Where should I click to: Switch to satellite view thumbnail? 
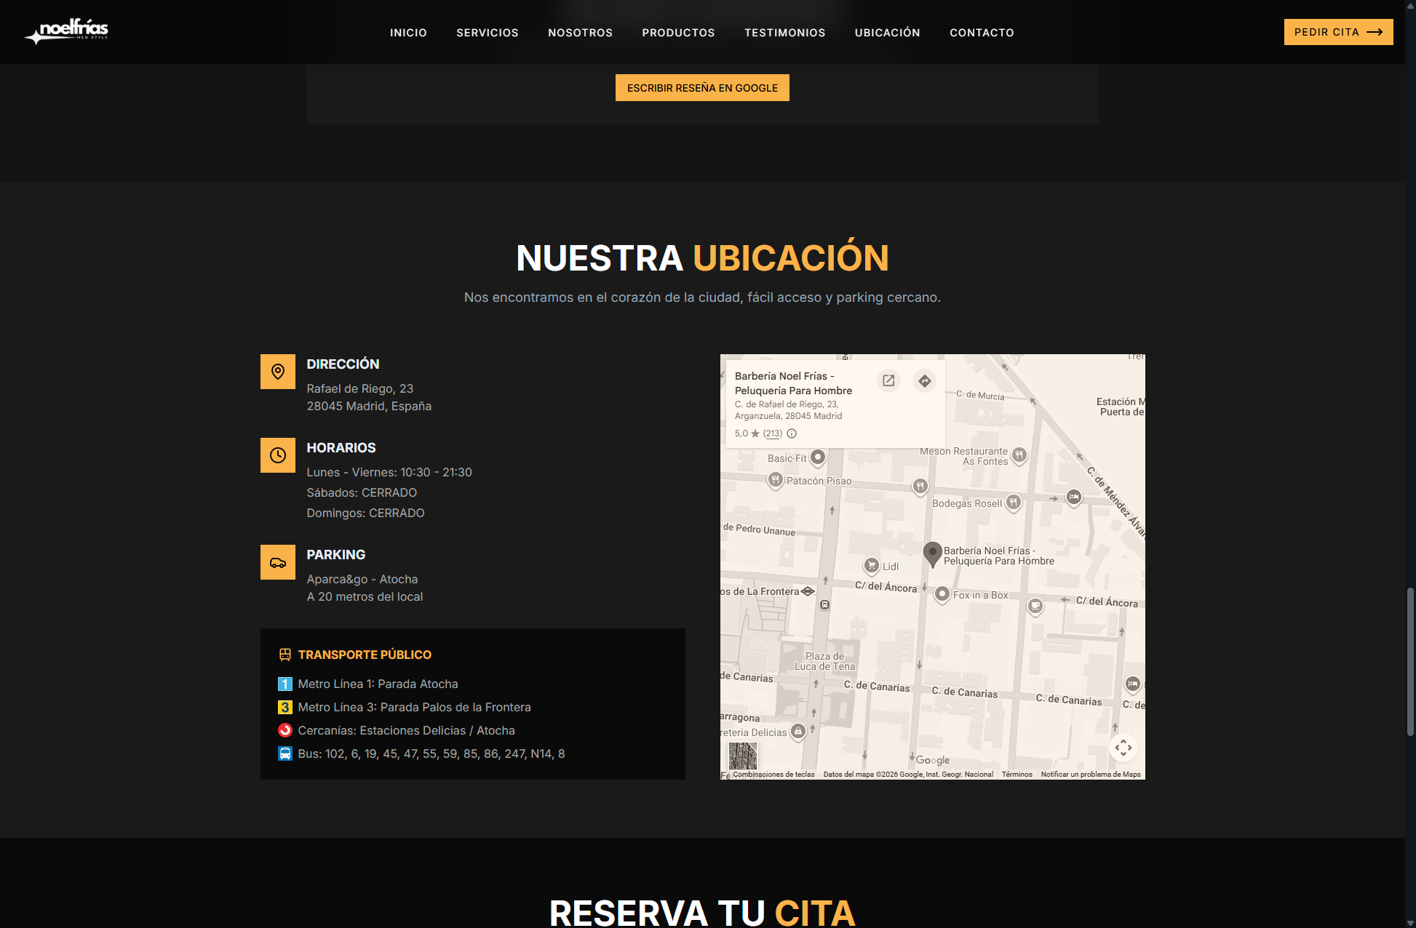tap(743, 756)
